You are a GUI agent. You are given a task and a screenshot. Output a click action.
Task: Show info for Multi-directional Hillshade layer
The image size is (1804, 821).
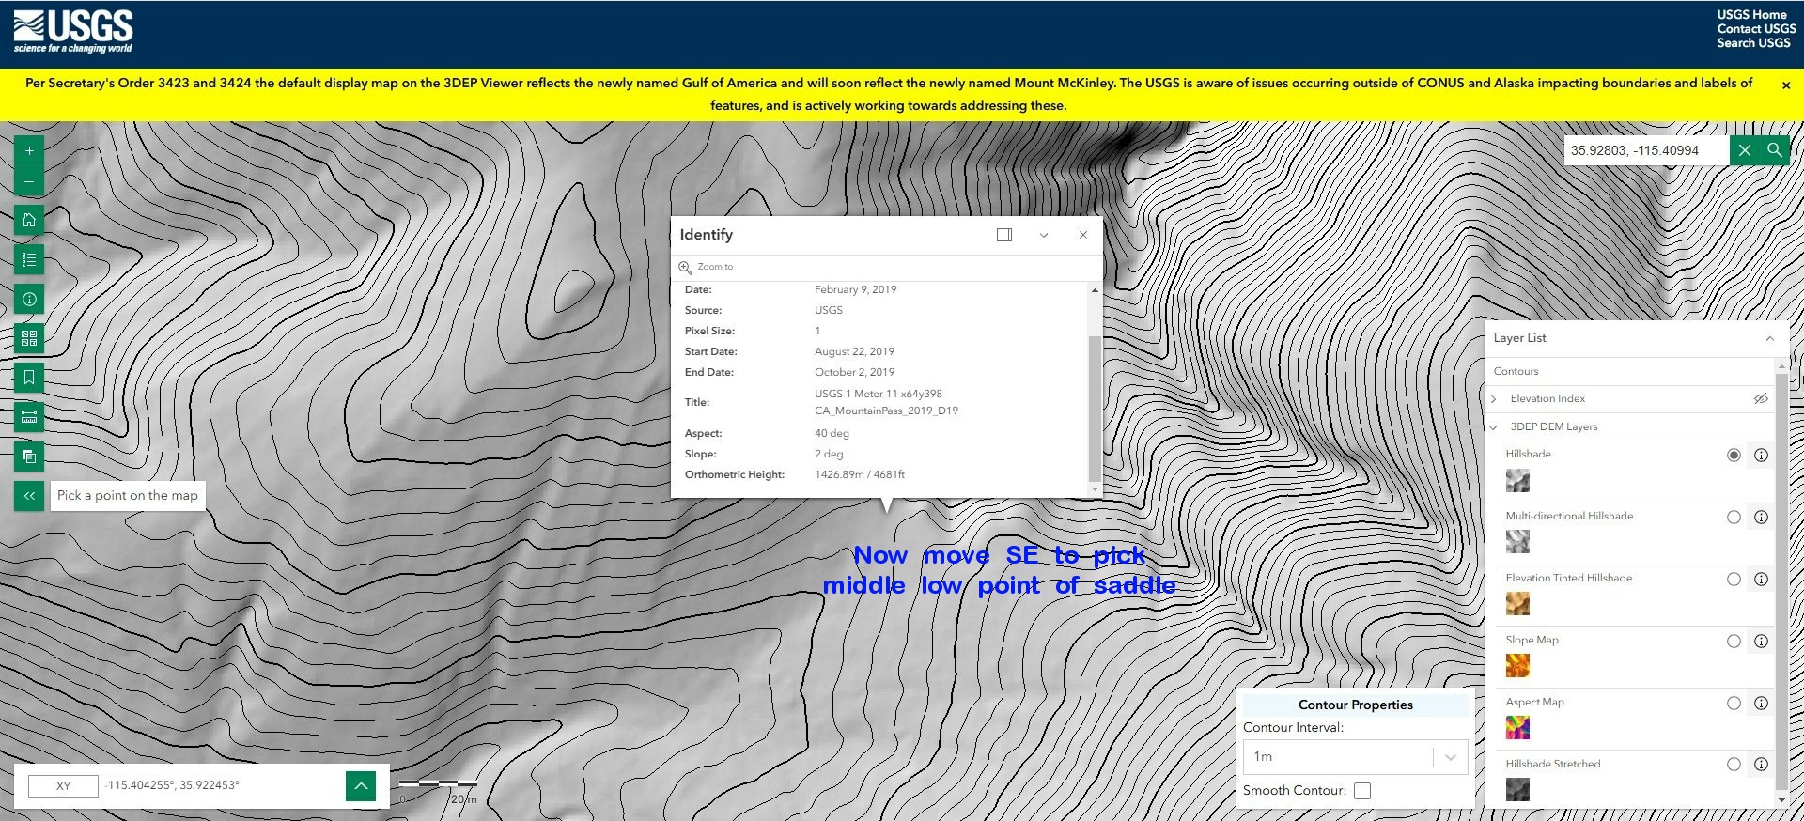coord(1762,518)
